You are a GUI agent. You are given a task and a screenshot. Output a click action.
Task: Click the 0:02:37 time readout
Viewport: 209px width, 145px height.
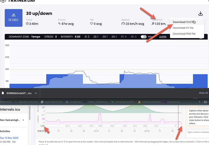(x=41, y=131)
